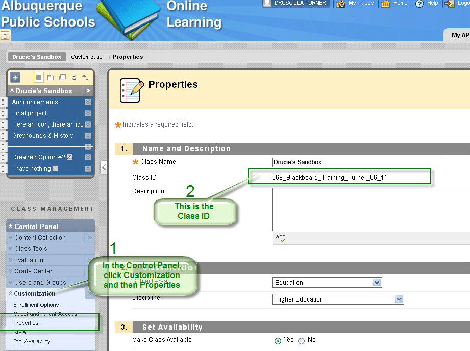This screenshot has width=470, height=351.
Task: Click the Home building icon
Action: 385,3
